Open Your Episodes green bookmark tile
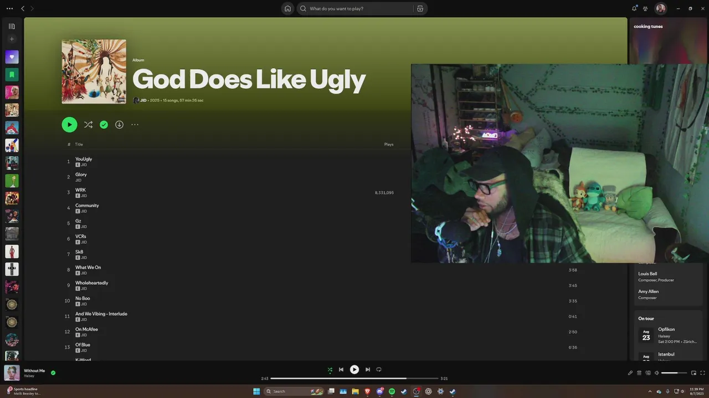709x398 pixels. coord(12,75)
